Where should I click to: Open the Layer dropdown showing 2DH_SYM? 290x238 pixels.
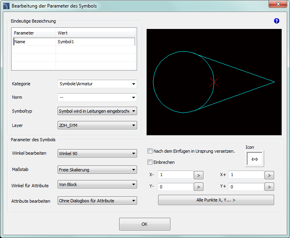click(x=133, y=126)
